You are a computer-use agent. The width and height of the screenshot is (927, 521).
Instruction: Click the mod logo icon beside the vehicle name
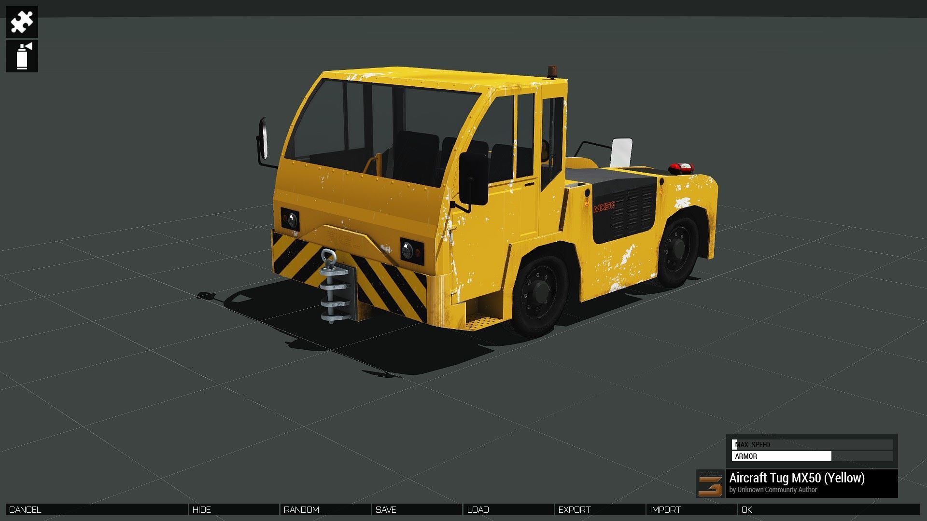coord(710,483)
